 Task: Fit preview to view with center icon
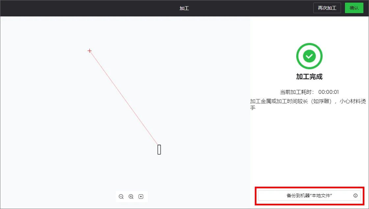coord(141,197)
